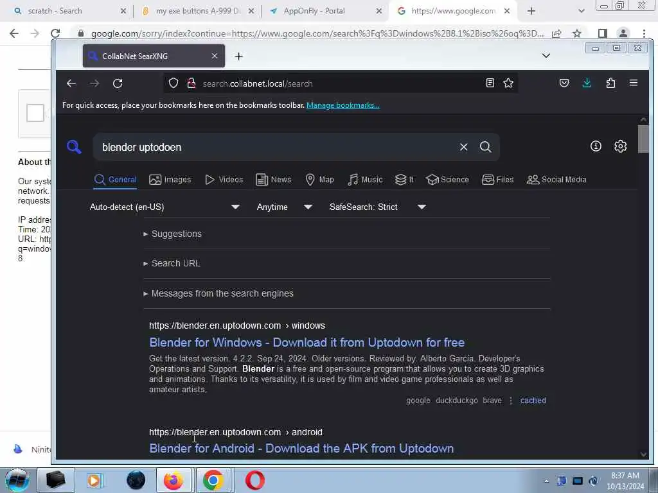Switch to the Images search category
The image size is (658, 493).
click(170, 180)
